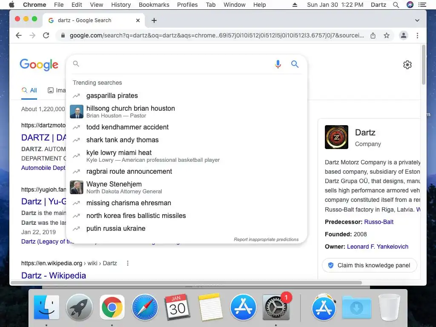Open more options dots on Wikipedia result

pyautogui.click(x=128, y=263)
